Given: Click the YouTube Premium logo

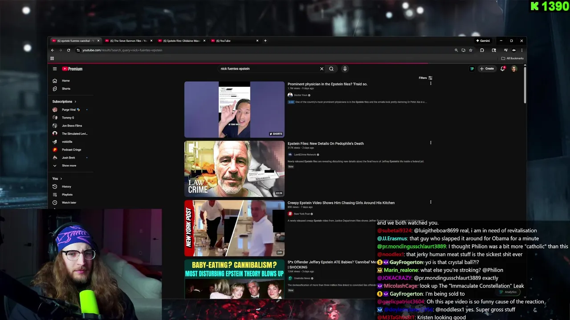Looking at the screenshot, I should 72,69.
